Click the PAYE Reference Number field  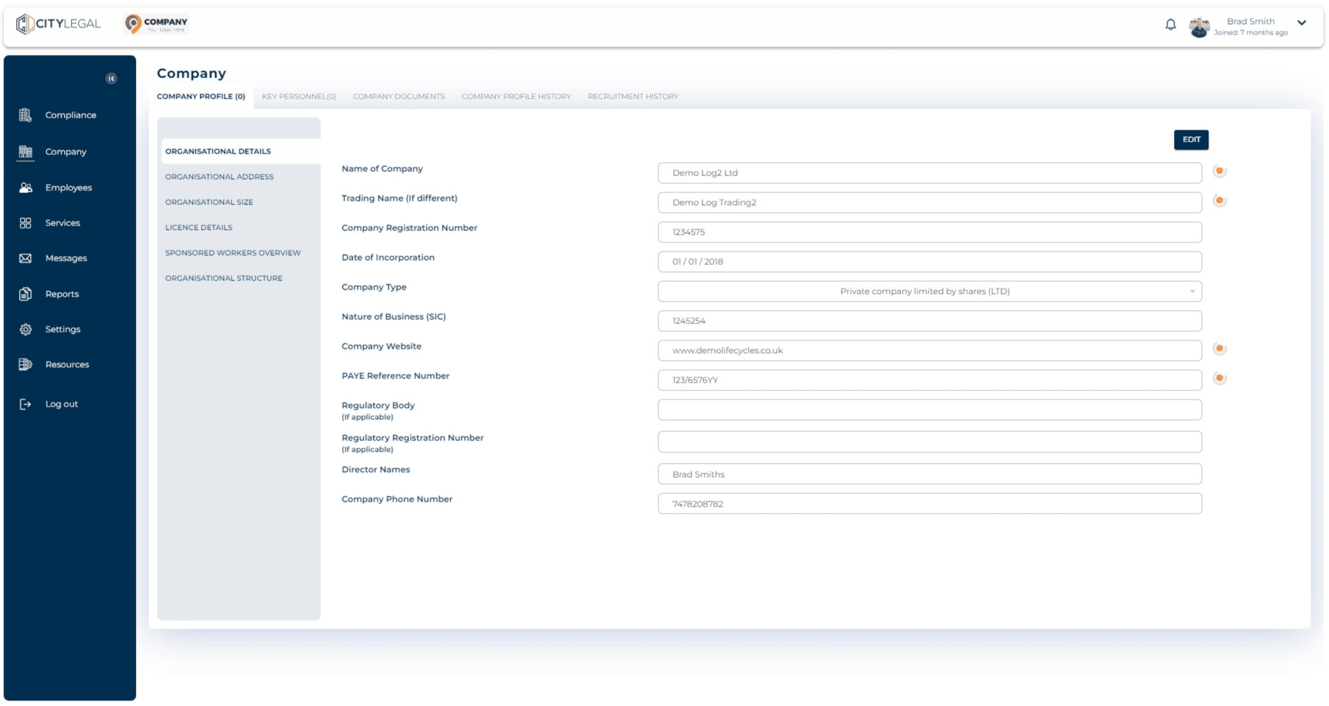coord(930,380)
